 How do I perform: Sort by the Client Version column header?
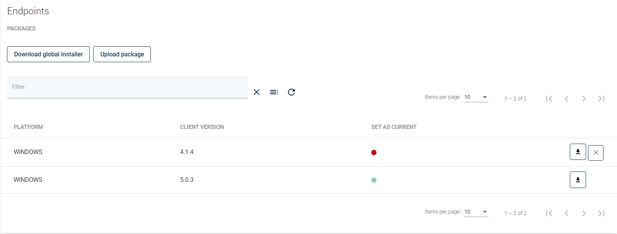pos(202,127)
